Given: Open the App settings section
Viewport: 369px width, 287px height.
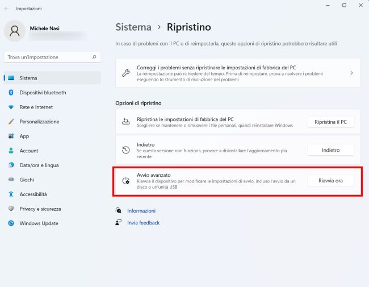Looking at the screenshot, I should tap(52, 136).
